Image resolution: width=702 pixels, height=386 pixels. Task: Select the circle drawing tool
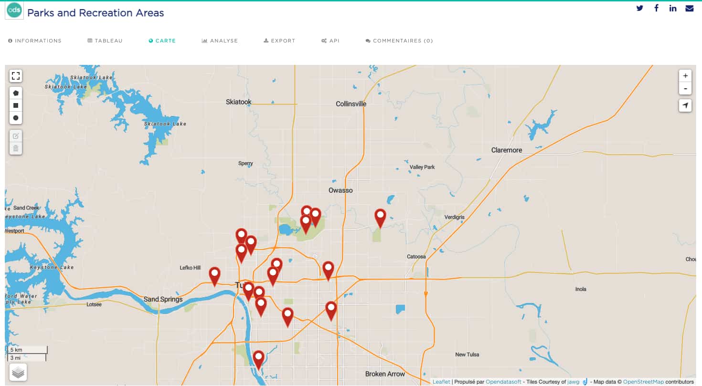tap(16, 118)
